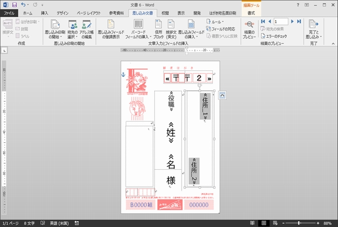Viewport: 338px width, 227px height.
Task: Click 住所ブロック icon
Action: 158,29
